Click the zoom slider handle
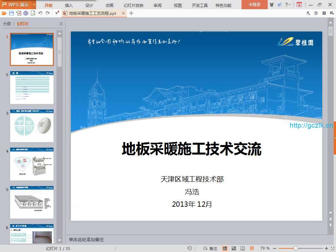The width and height of the screenshot is (336, 252). pos(296,248)
